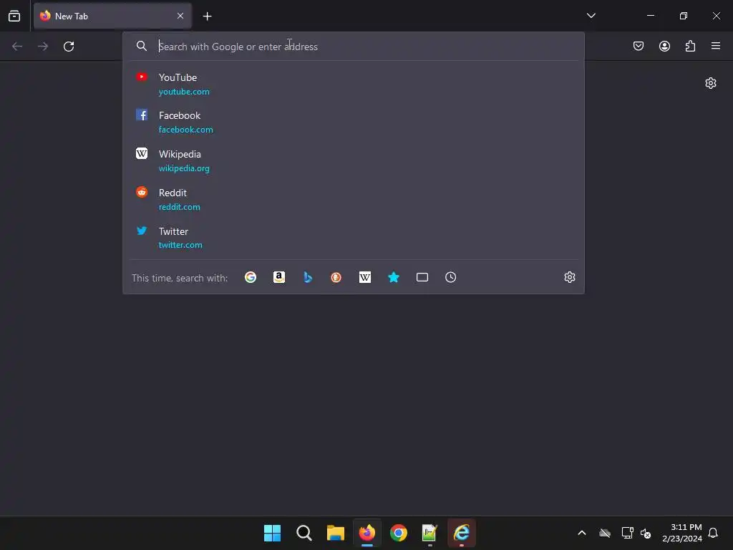The width and height of the screenshot is (733, 550).
Task: Click the Facebook favicon in suggestions
Action: (142, 115)
